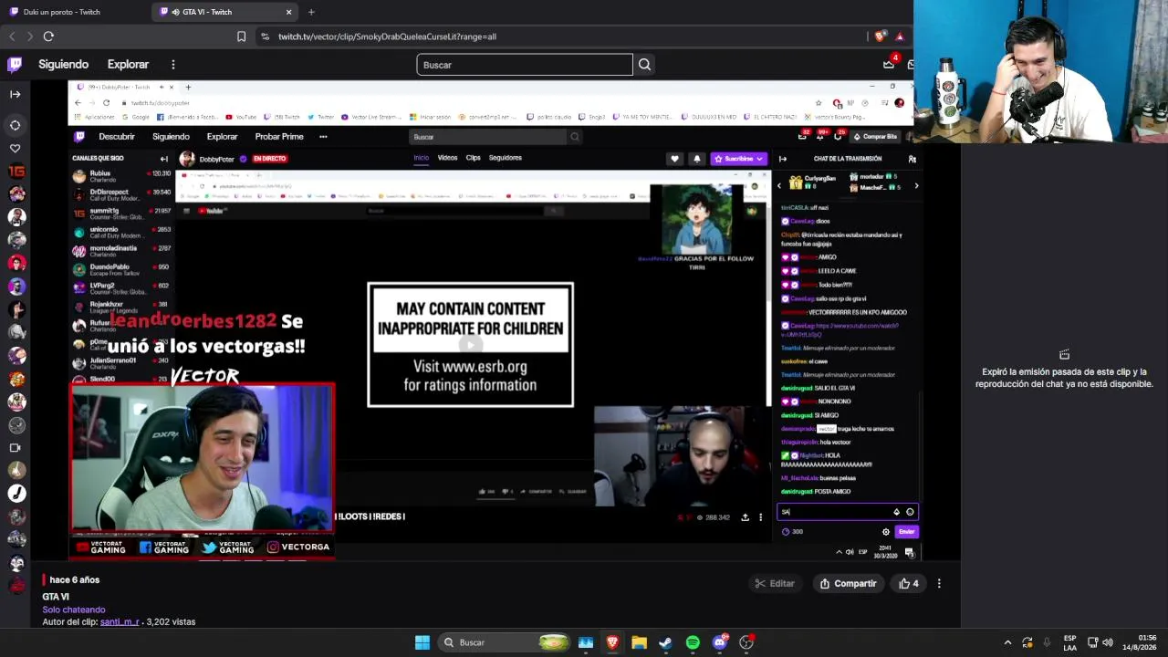
Task: Bookmark this page with the bookmark icon
Action: [241, 36]
